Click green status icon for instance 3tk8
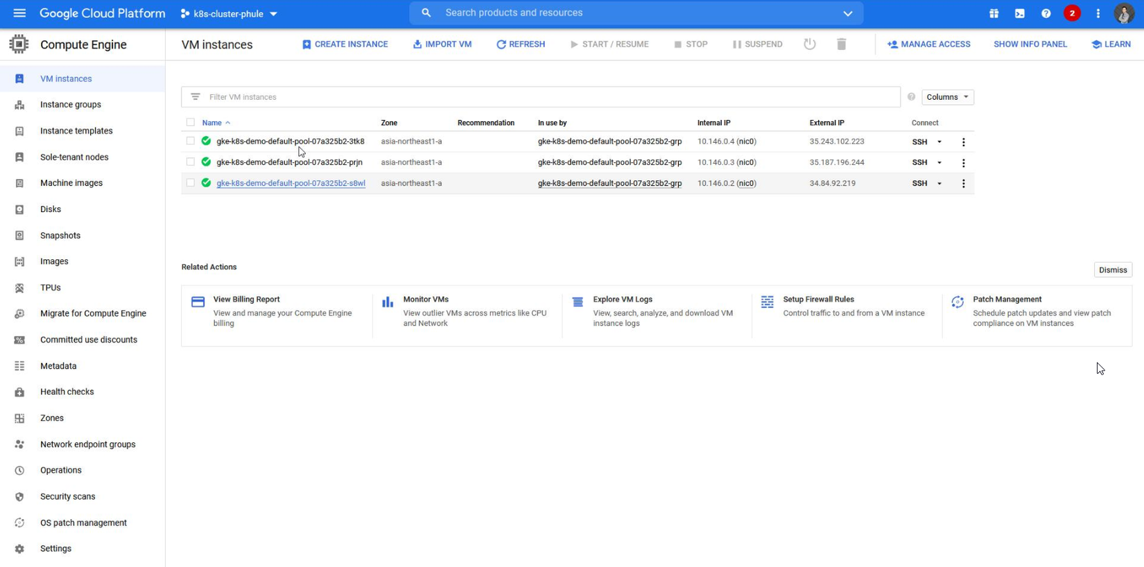Image resolution: width=1144 pixels, height=567 pixels. coord(206,141)
